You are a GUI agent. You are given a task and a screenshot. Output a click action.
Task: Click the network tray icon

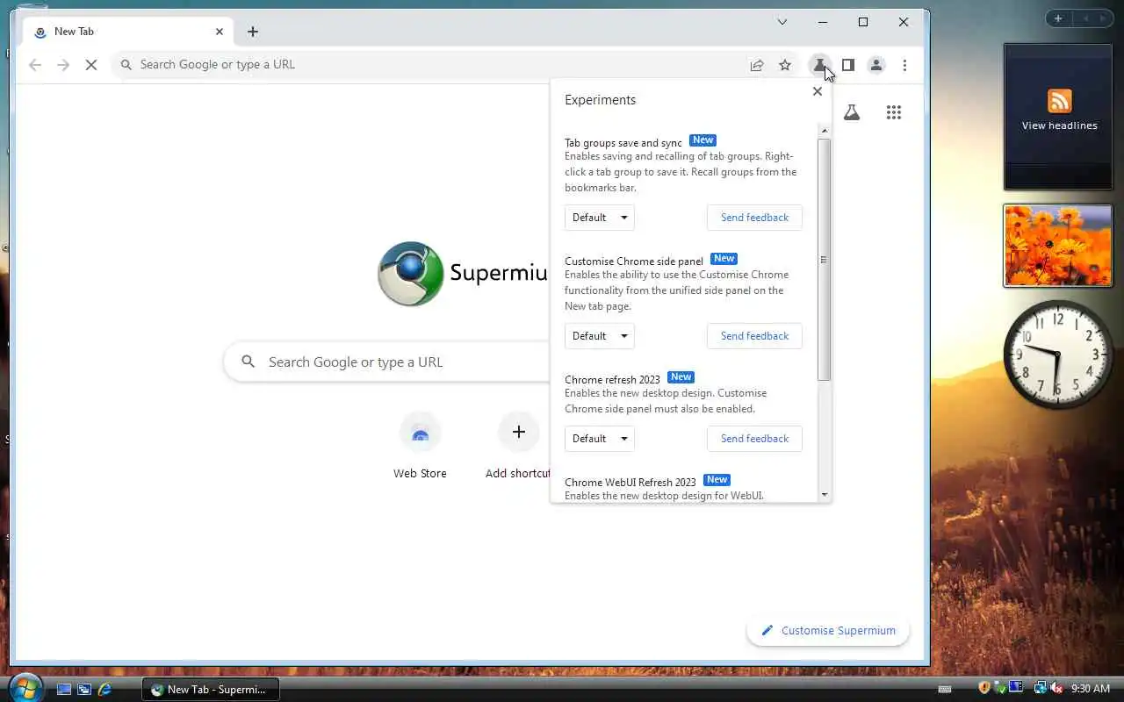point(1041,688)
